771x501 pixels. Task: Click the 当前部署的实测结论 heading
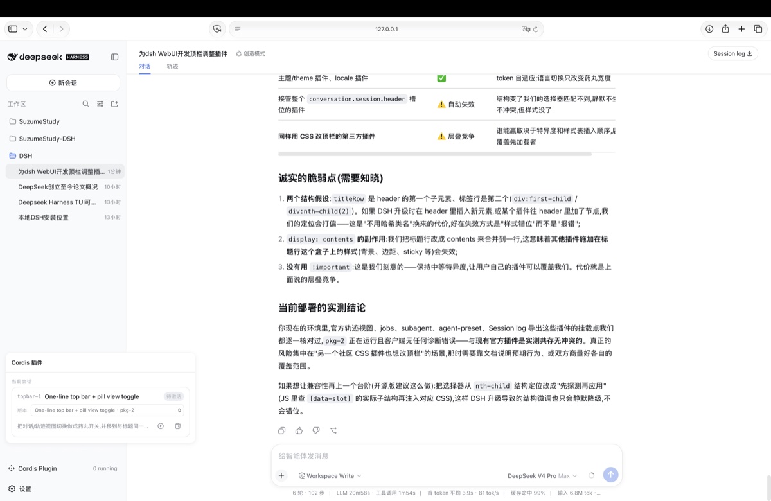tap(322, 308)
